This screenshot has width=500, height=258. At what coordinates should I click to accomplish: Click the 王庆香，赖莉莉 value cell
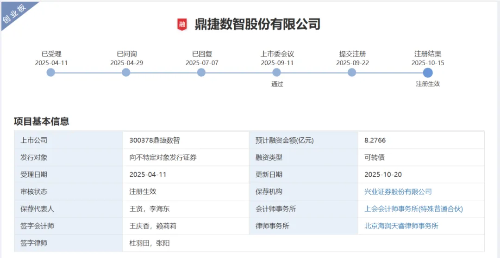pos(186,226)
